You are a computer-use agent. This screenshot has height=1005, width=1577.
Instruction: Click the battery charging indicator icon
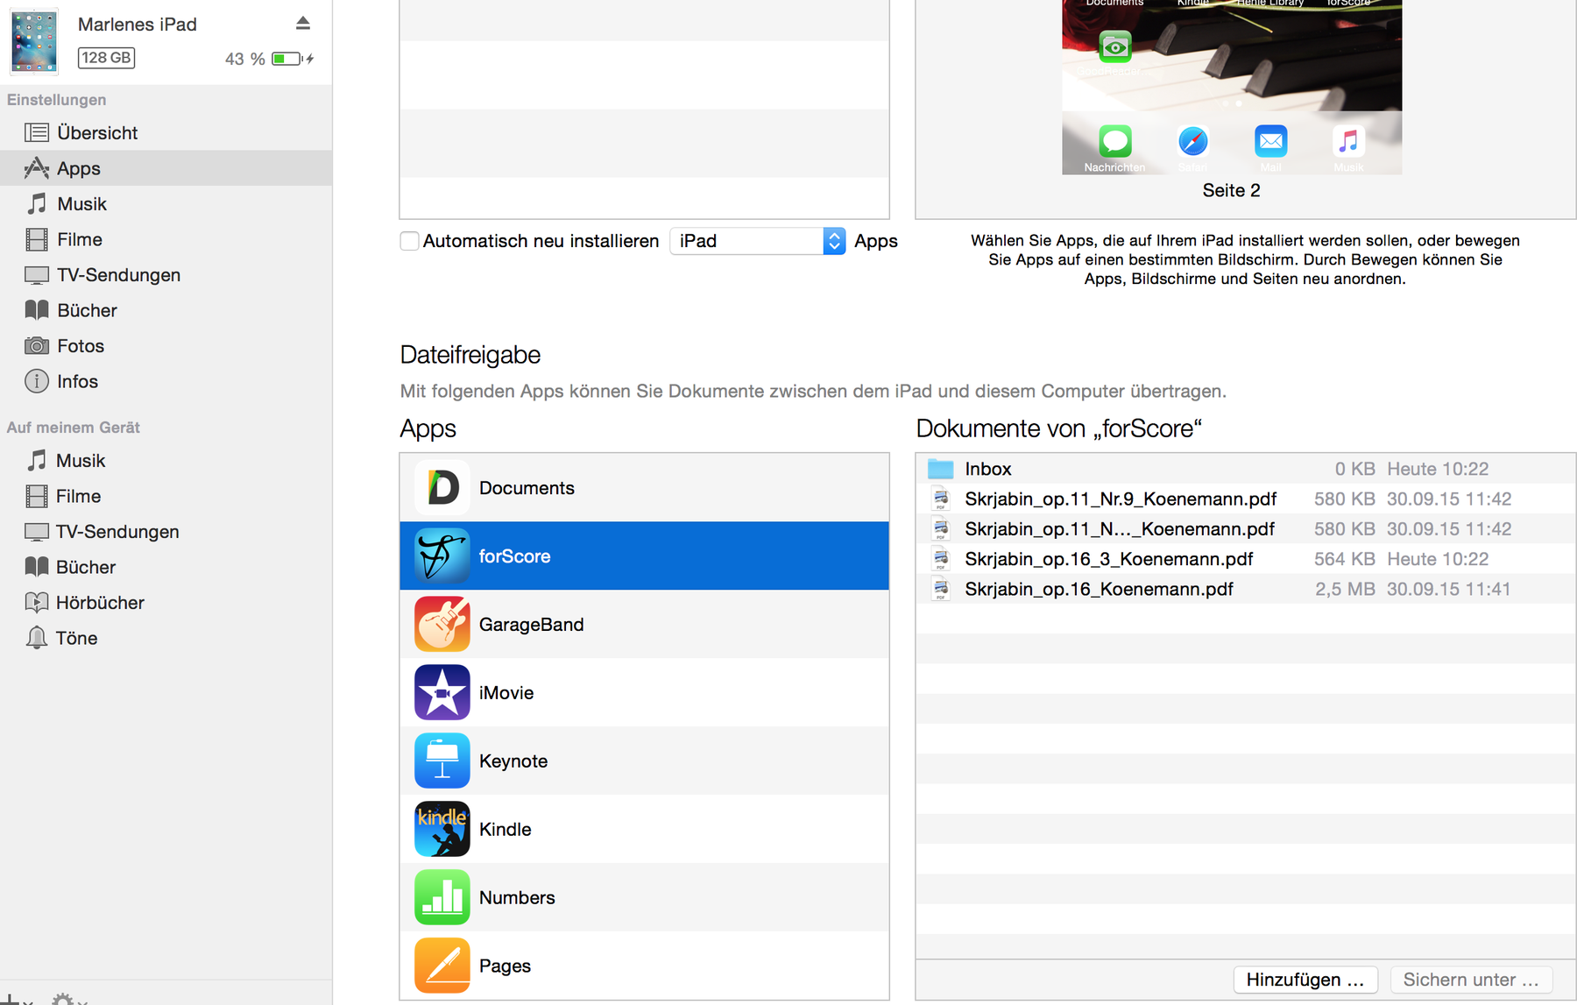pos(293,59)
